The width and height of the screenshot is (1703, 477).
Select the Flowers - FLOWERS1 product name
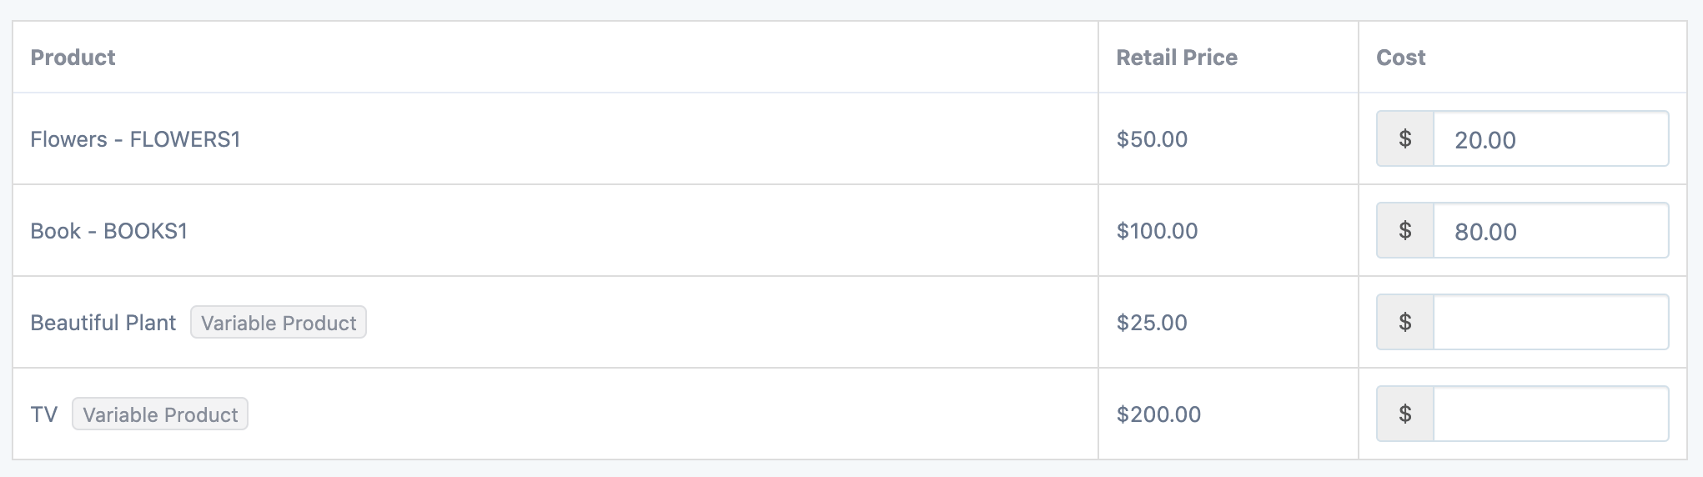tap(135, 139)
